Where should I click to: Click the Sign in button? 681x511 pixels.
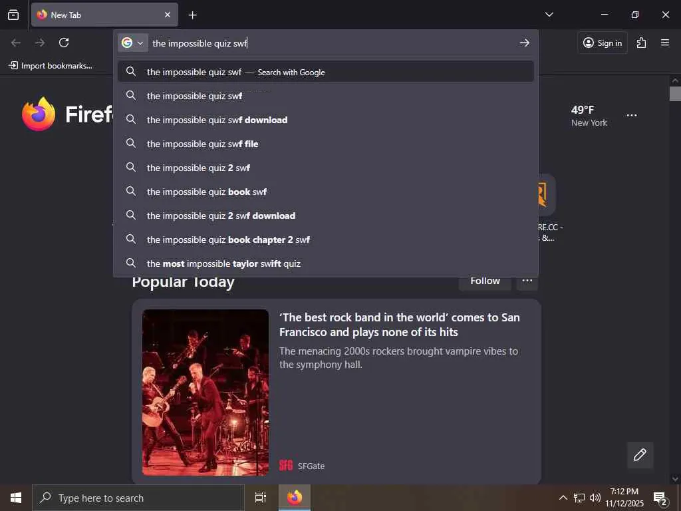pyautogui.click(x=603, y=43)
